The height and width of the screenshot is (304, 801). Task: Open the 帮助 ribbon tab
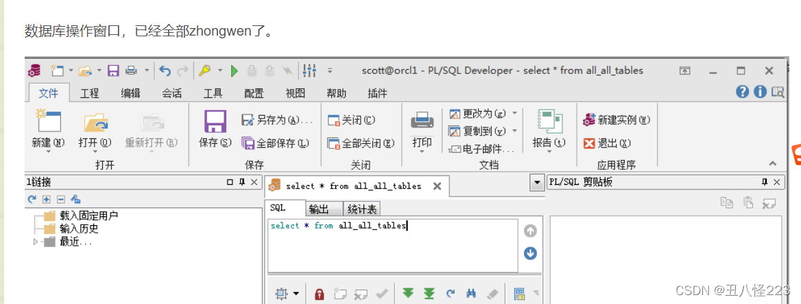click(336, 93)
